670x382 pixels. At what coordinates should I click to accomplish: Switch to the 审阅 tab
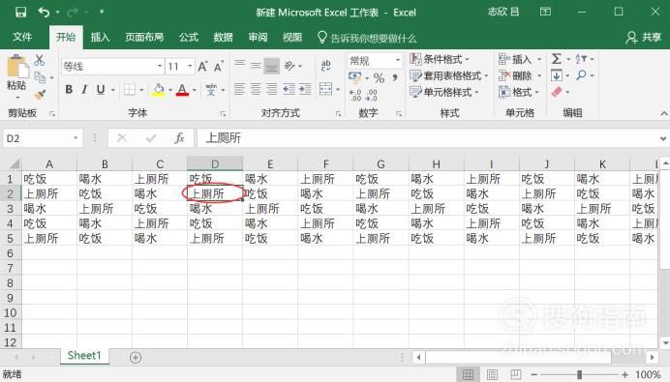tap(258, 37)
